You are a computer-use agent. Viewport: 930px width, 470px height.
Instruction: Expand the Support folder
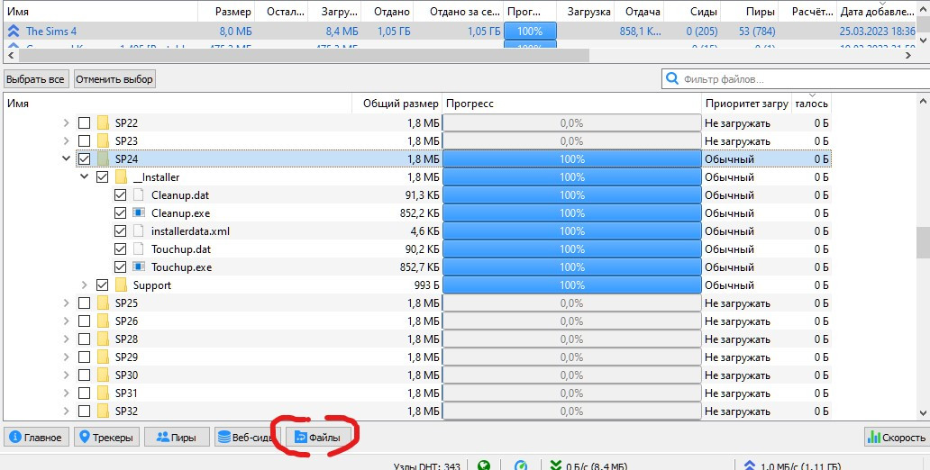84,285
